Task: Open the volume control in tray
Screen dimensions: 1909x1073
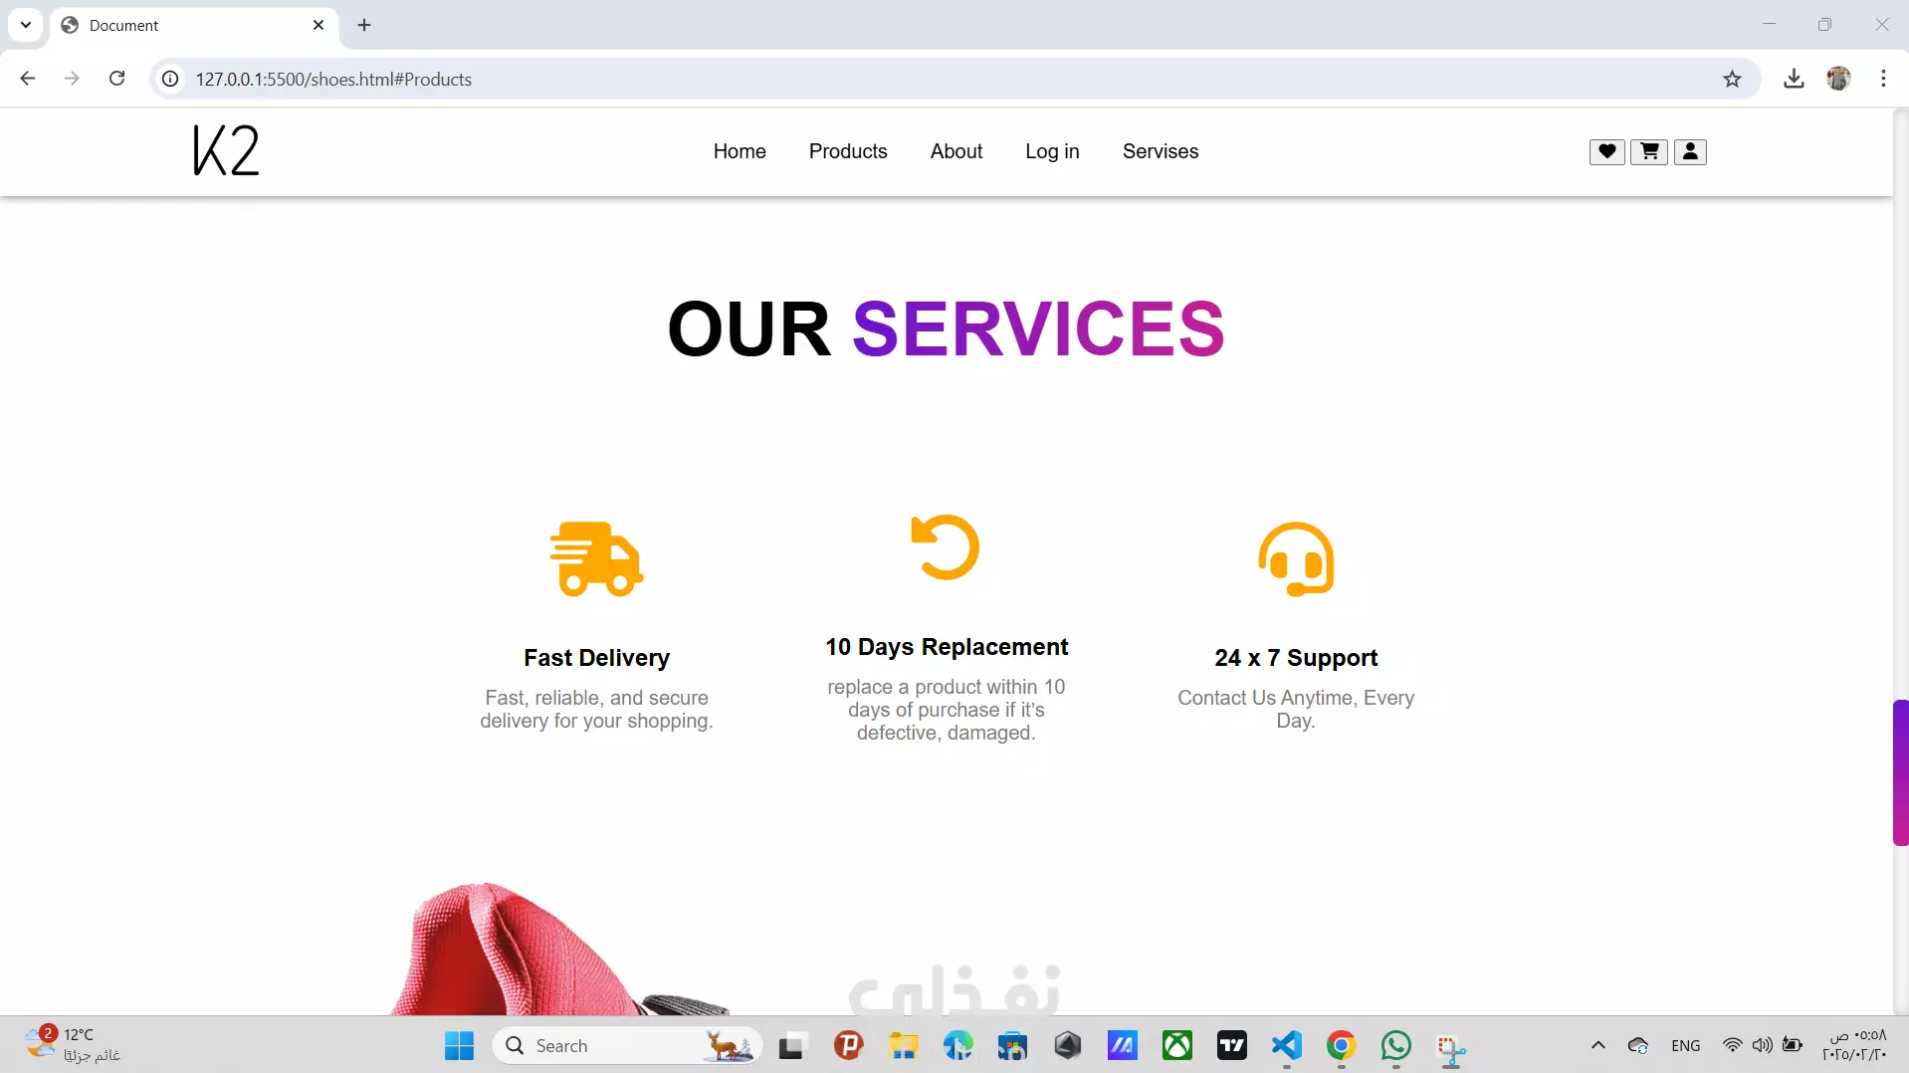Action: [1762, 1045]
